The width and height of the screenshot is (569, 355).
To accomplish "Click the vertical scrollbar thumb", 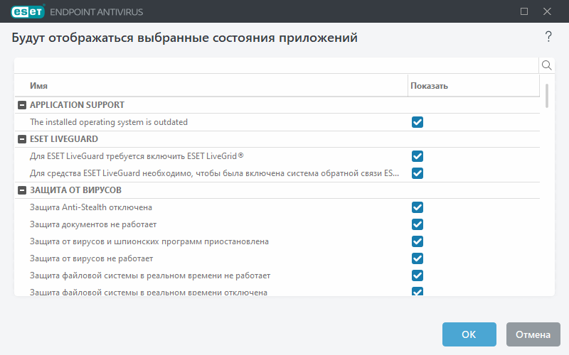I will pos(547,96).
